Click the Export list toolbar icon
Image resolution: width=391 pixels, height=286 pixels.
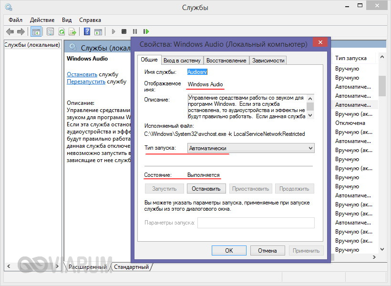pos(72,32)
